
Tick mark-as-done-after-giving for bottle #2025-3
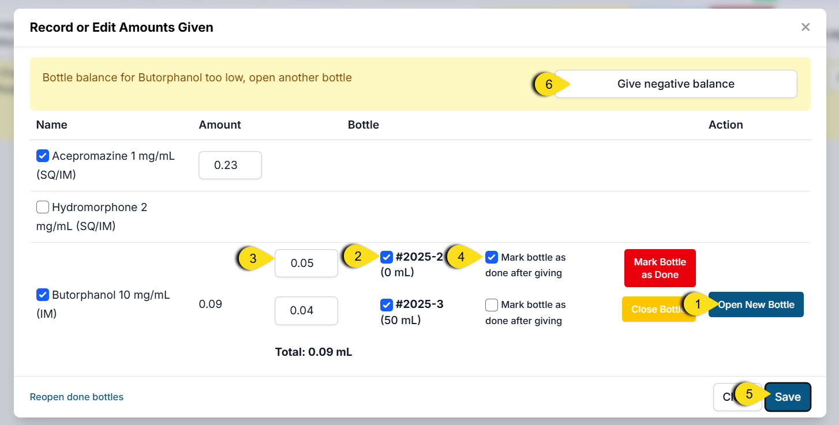pyautogui.click(x=492, y=304)
